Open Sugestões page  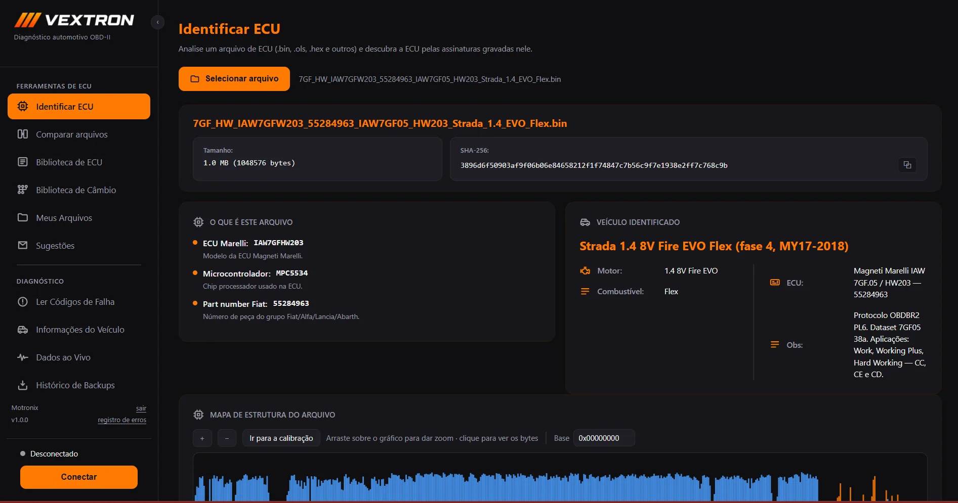pos(79,245)
